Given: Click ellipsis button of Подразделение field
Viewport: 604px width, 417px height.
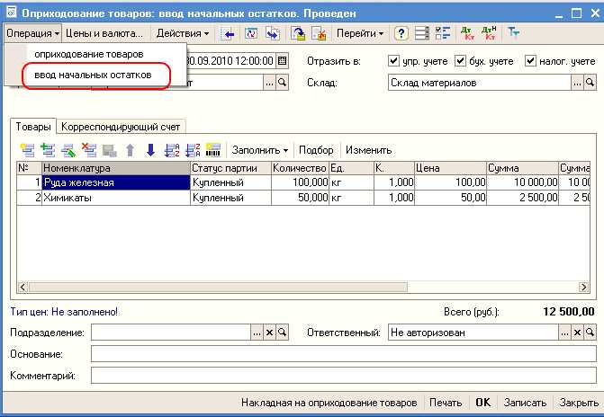Looking at the screenshot, I should tap(257, 333).
